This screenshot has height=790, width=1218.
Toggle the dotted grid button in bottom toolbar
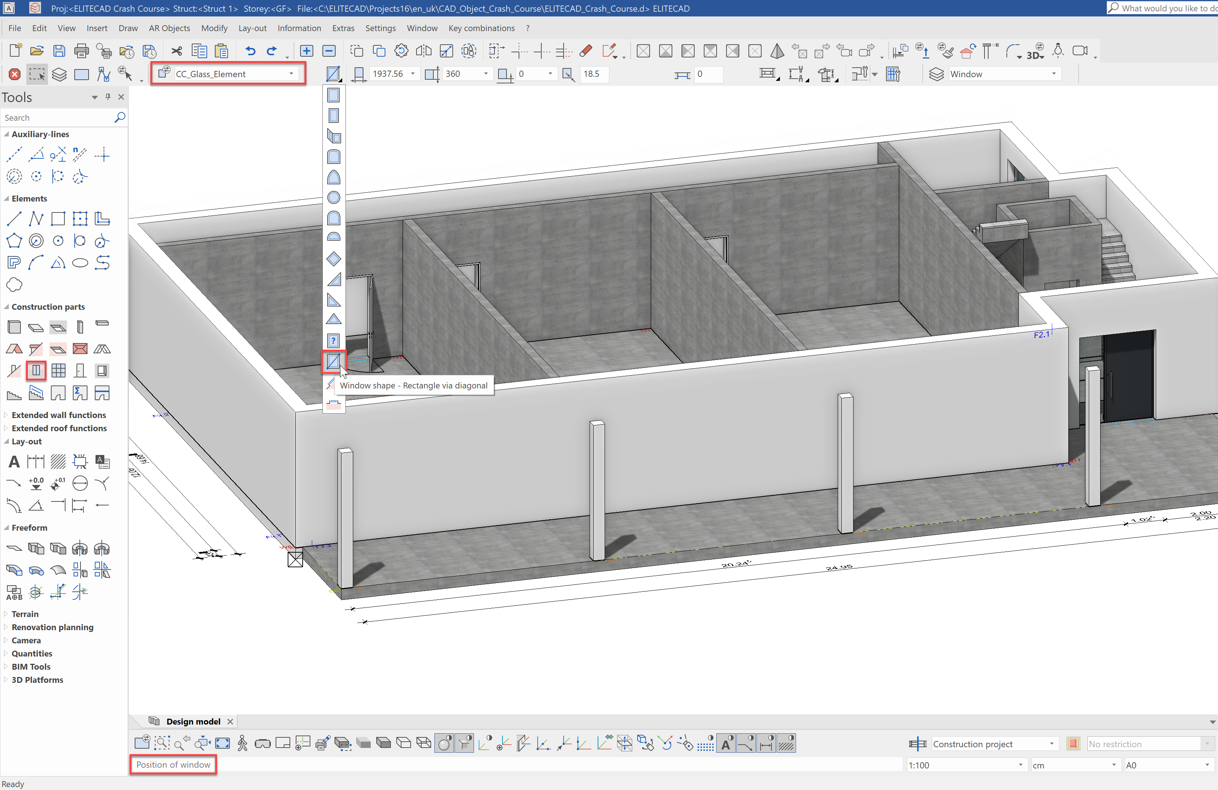click(706, 744)
